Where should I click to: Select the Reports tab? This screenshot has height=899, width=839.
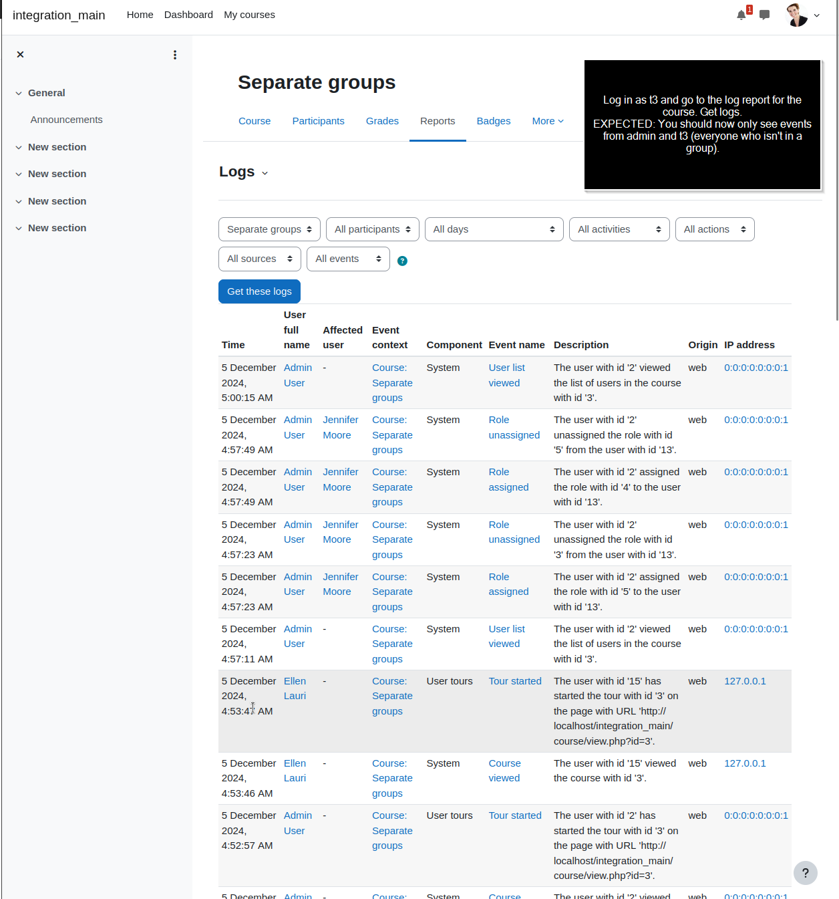(438, 121)
